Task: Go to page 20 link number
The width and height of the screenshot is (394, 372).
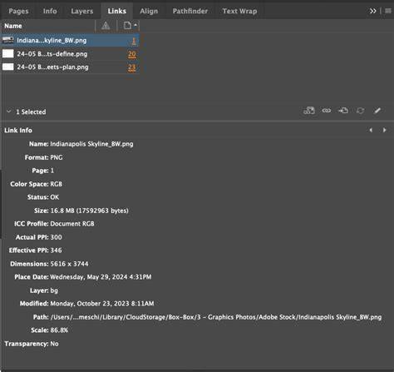Action: 132,54
